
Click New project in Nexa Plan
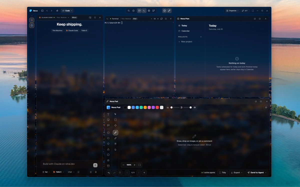(185, 42)
